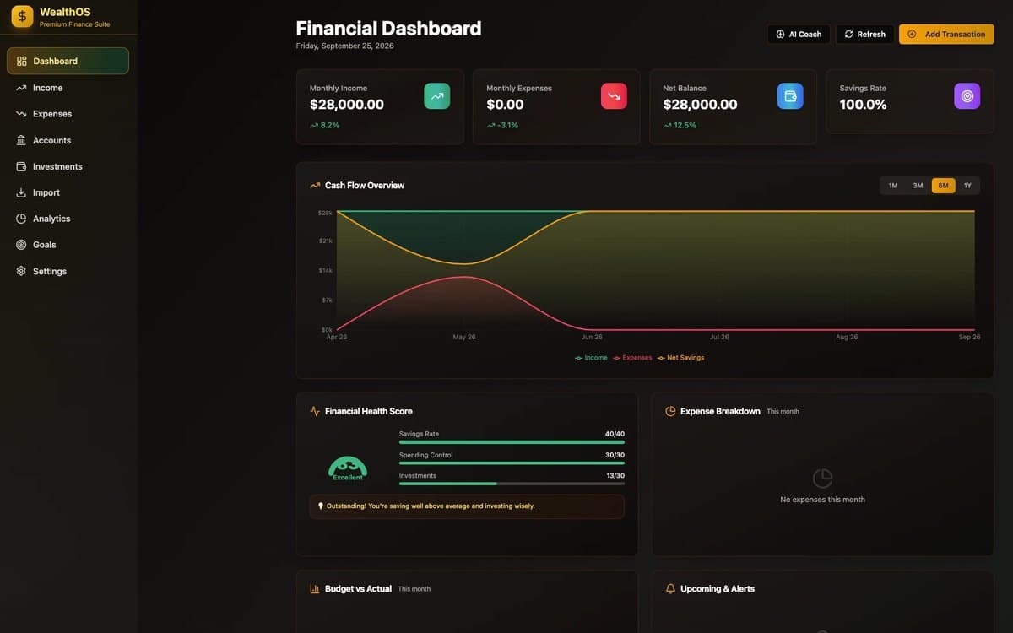Image resolution: width=1013 pixels, height=633 pixels.
Task: Click the 8.2% income change indicator
Action: click(x=325, y=125)
